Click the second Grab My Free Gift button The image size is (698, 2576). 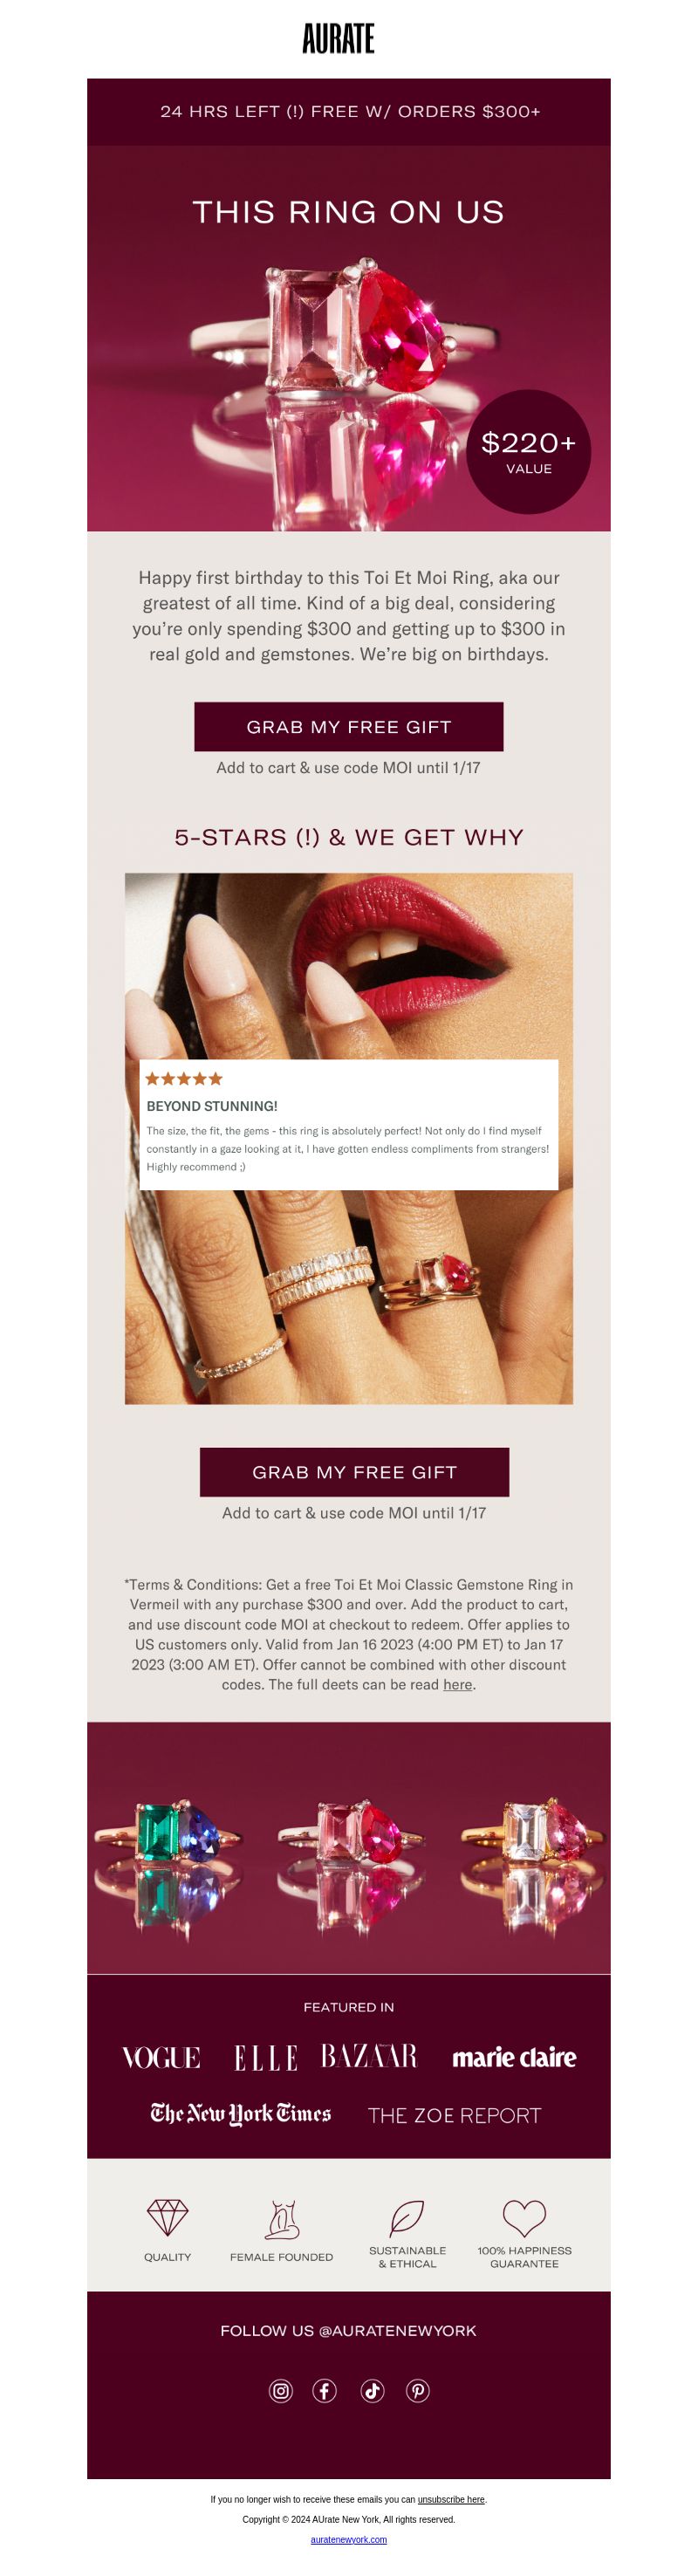click(x=355, y=1472)
